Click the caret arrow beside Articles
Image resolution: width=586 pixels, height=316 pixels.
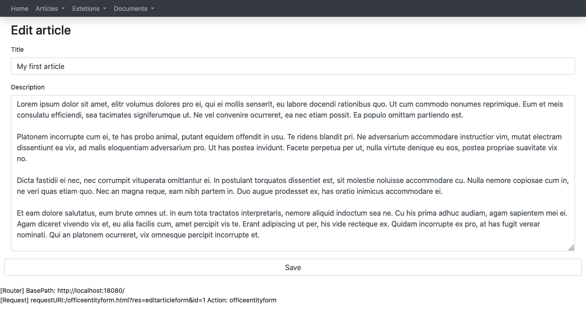(63, 9)
